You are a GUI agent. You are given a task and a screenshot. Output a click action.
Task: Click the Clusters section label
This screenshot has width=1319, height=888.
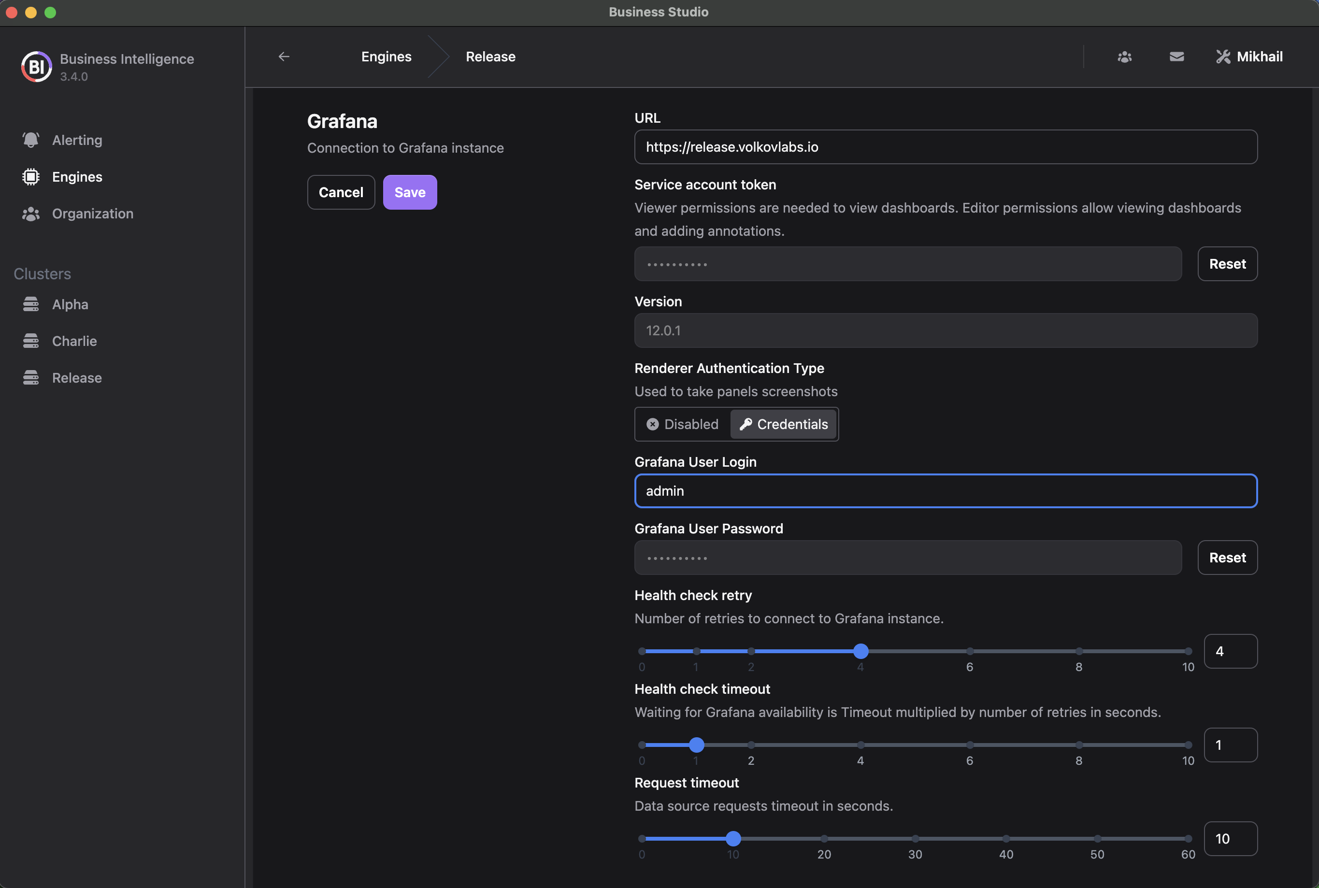pos(43,274)
